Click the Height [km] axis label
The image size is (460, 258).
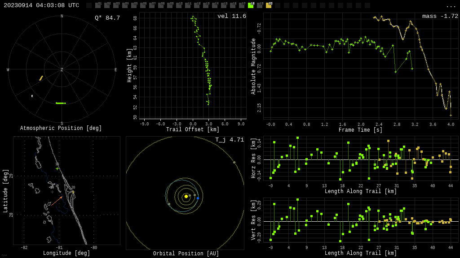tap(129, 65)
